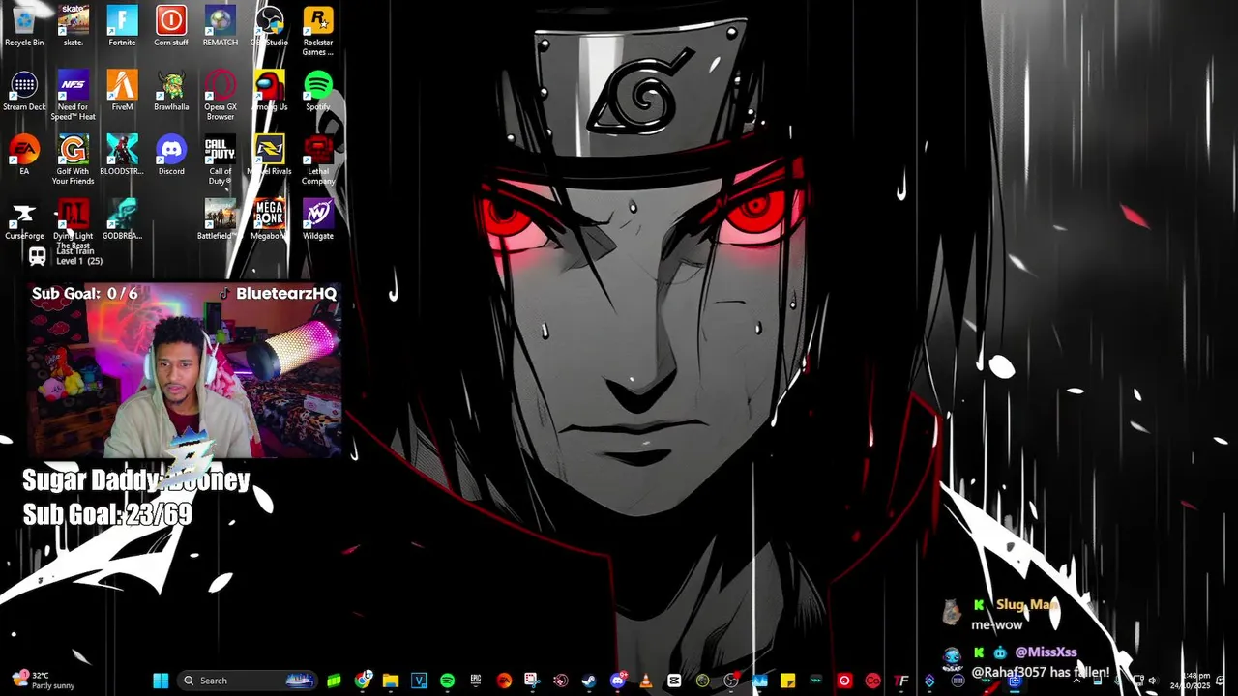This screenshot has width=1238, height=696.
Task: Open Golf With Your Friends shortcut
Action: (x=74, y=160)
